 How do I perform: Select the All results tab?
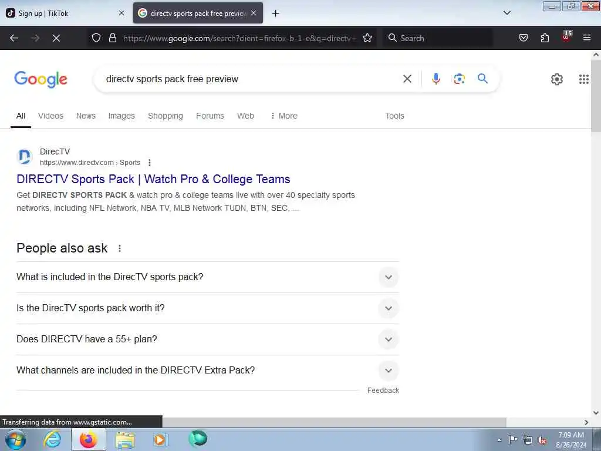tap(21, 116)
